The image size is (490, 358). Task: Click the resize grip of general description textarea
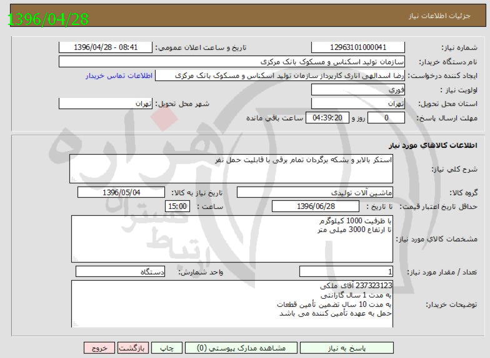point(74,180)
